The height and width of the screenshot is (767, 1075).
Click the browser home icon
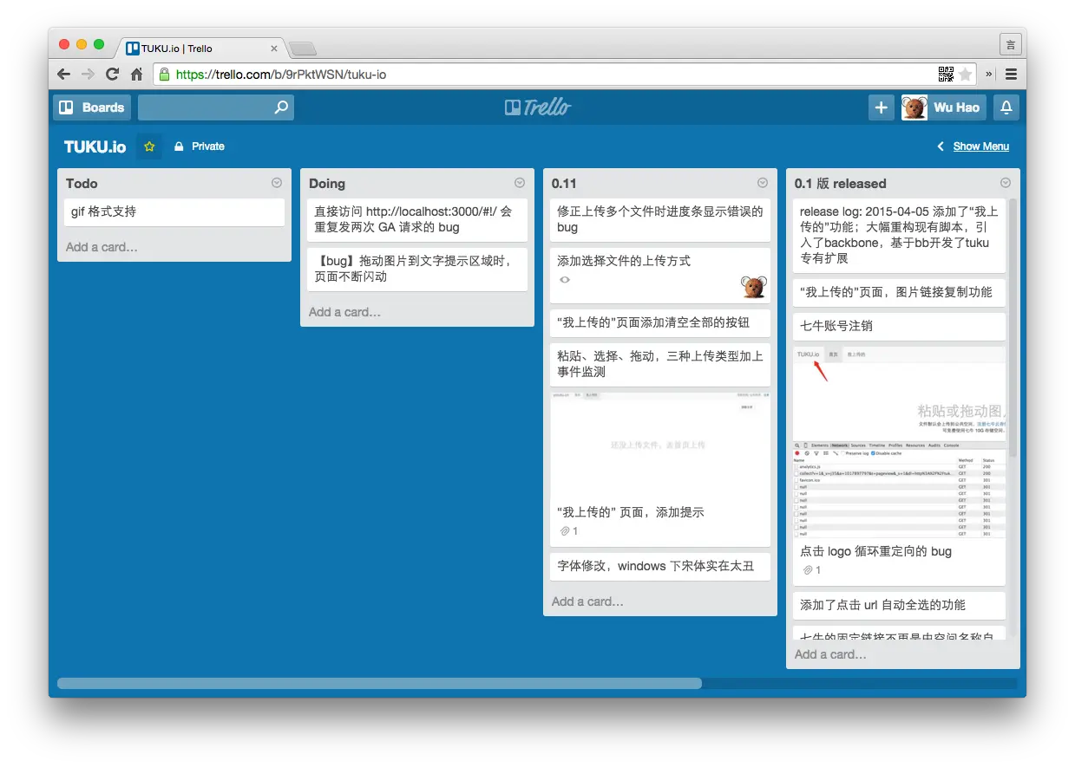point(135,75)
